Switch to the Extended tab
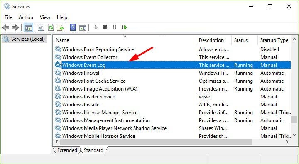 pyautogui.click(x=67, y=150)
